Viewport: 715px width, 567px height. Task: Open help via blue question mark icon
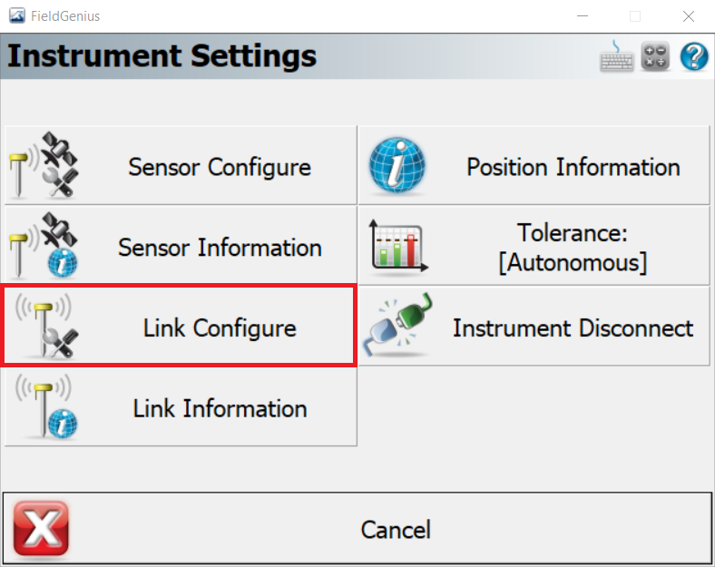[694, 56]
